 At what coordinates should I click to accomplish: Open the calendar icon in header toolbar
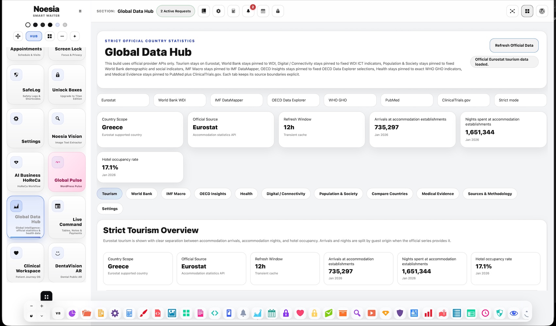pyautogui.click(x=263, y=11)
